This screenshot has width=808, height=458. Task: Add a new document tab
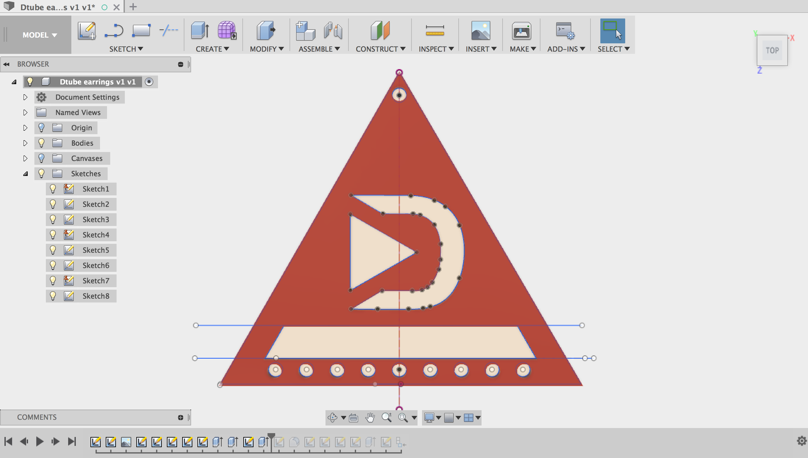(133, 7)
